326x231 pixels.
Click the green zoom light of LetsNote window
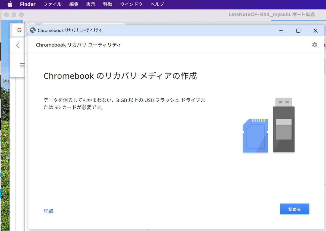tap(21, 15)
